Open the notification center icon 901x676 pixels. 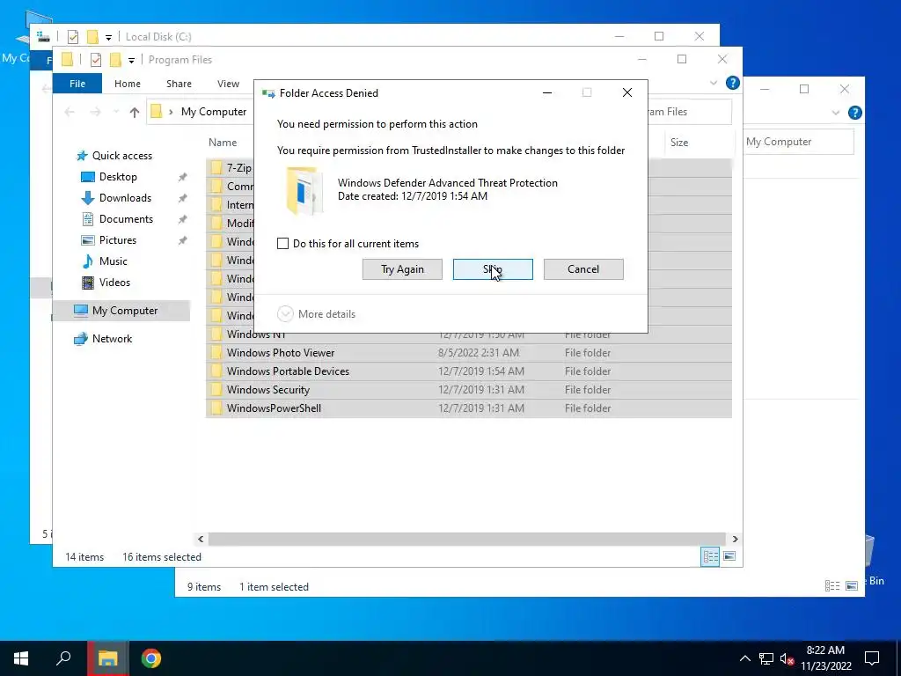(x=872, y=658)
